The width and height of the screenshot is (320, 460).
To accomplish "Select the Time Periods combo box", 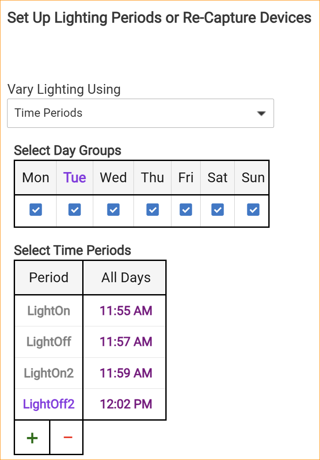I will (133, 113).
